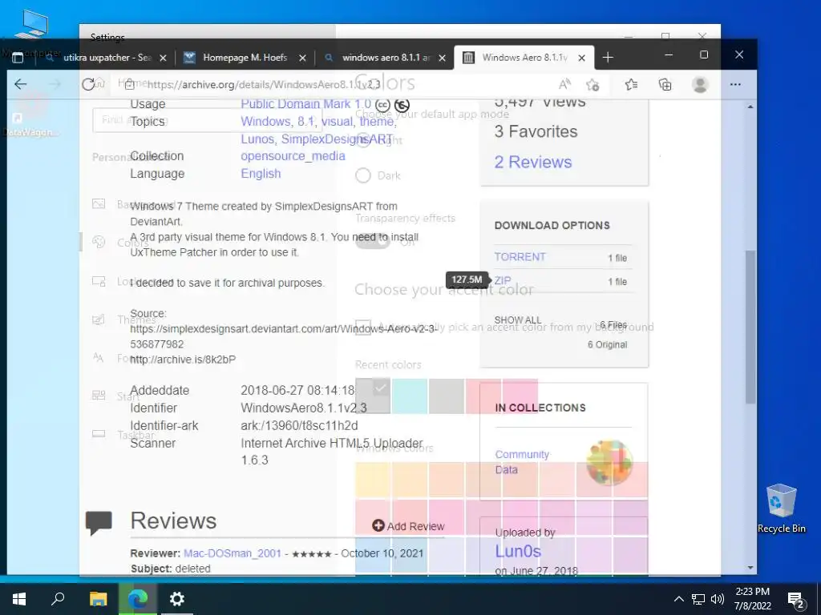Screen dimensions: 821x615
Task: Close the windows aero 8.1.1 search tab
Action: pos(442,58)
